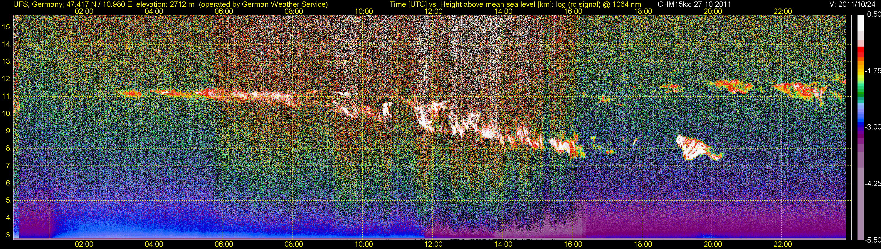
Task: Click the white segment of the color bar
Action: [x=860, y=23]
